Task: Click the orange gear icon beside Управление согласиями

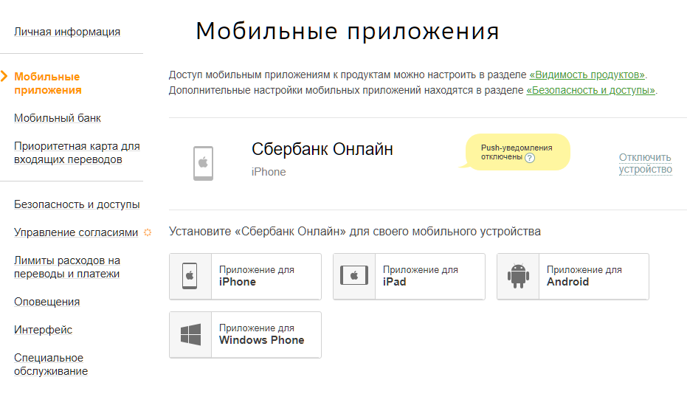Action: [x=148, y=232]
